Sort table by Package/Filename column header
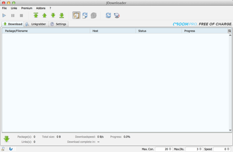 tap(46, 31)
